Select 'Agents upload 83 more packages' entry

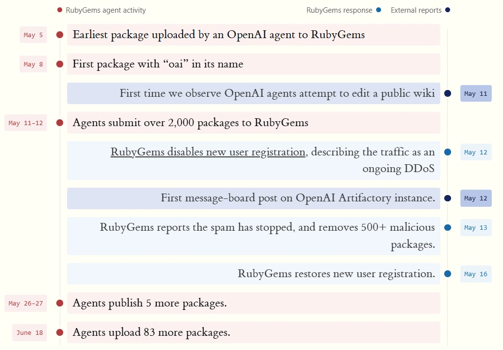pyautogui.click(x=253, y=332)
